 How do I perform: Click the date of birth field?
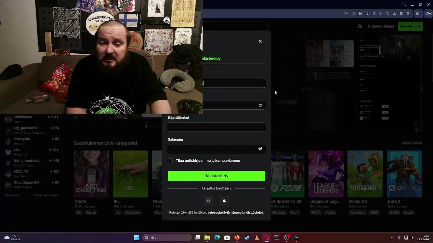233,105
